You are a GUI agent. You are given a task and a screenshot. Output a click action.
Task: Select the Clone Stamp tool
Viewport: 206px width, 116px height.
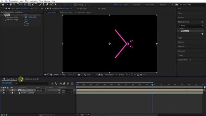(x=44, y=5)
